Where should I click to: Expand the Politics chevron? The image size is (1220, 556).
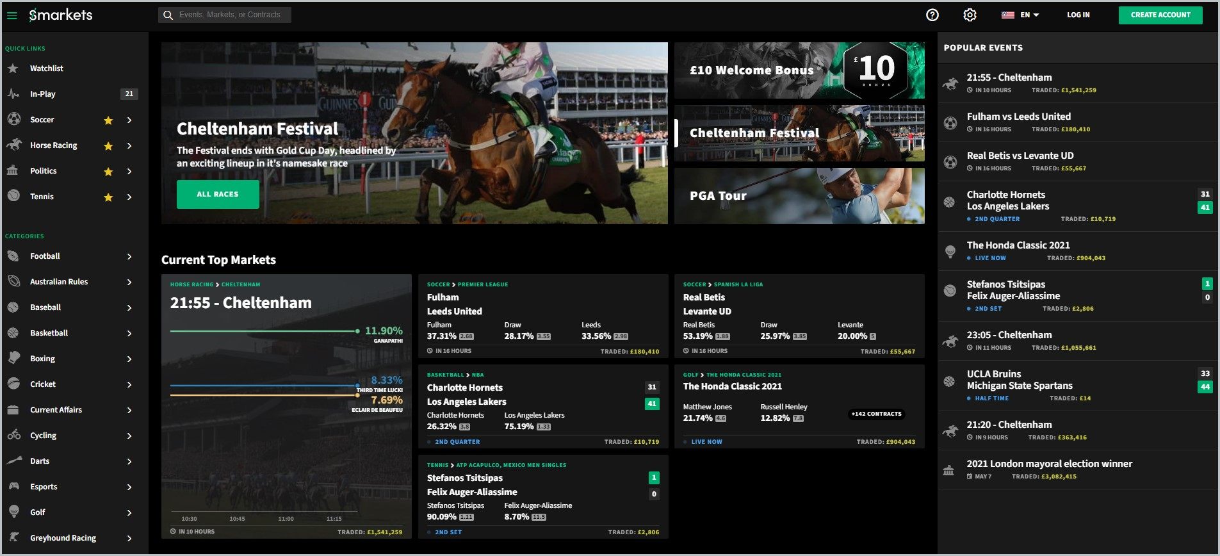click(129, 171)
